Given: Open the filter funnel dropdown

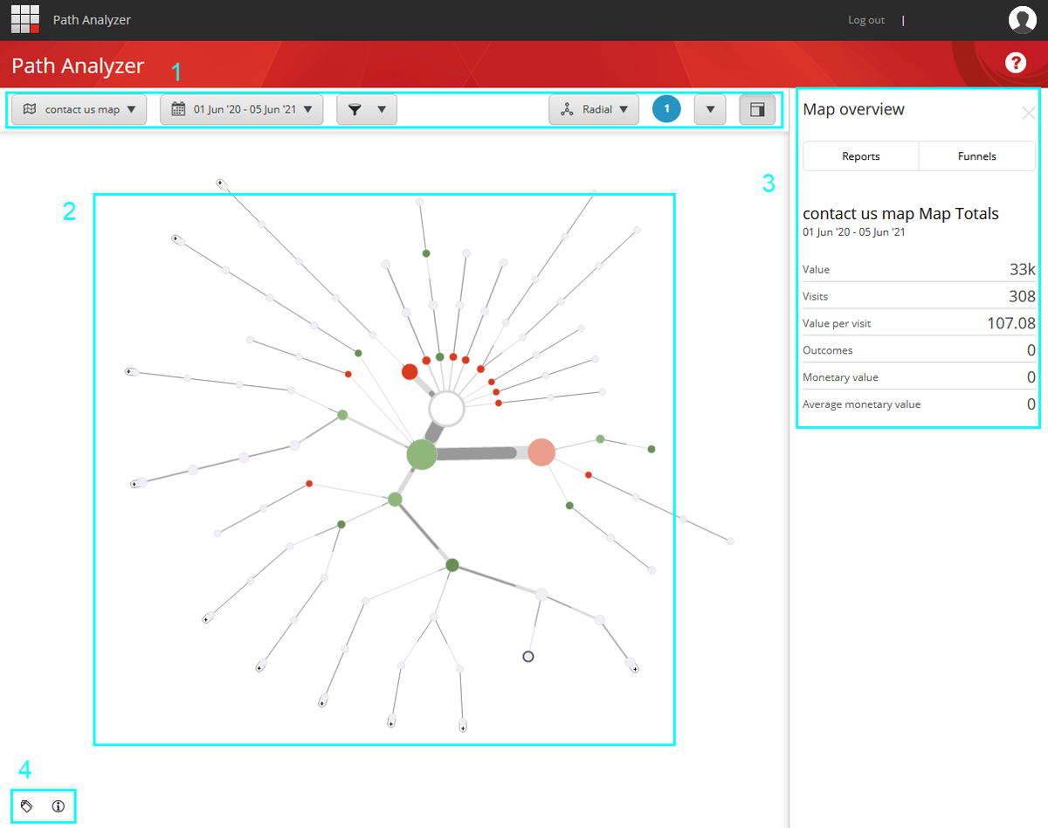Looking at the screenshot, I should tap(367, 109).
